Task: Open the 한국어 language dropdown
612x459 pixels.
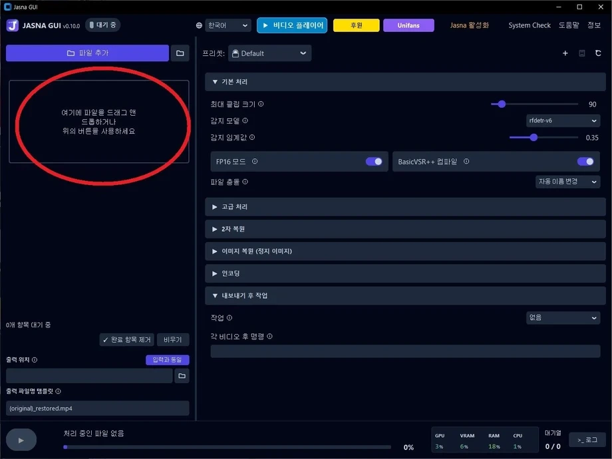Action: 228,25
